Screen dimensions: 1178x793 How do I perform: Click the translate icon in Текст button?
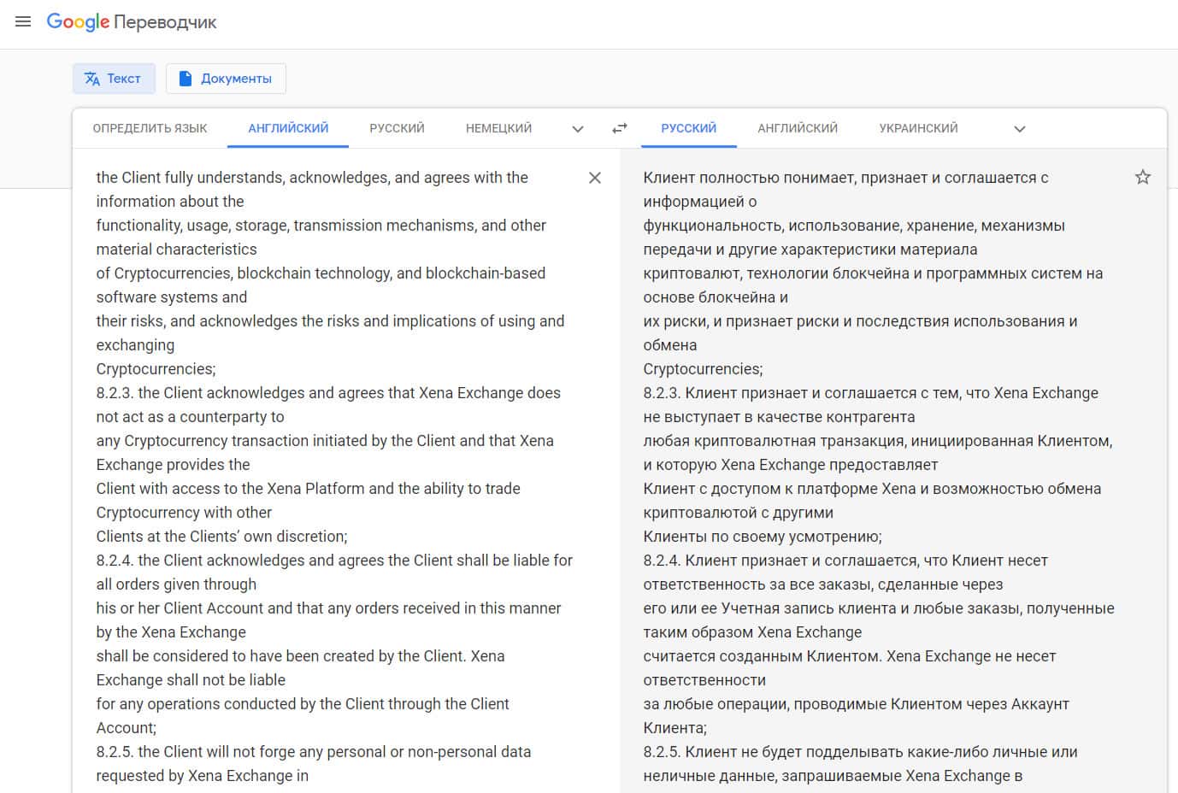pos(92,79)
